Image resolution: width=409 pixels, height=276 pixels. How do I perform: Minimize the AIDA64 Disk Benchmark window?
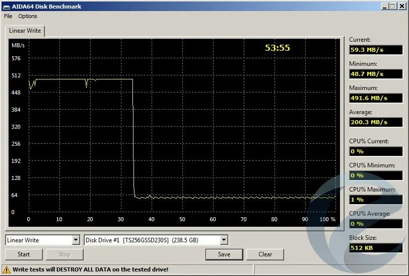point(384,6)
